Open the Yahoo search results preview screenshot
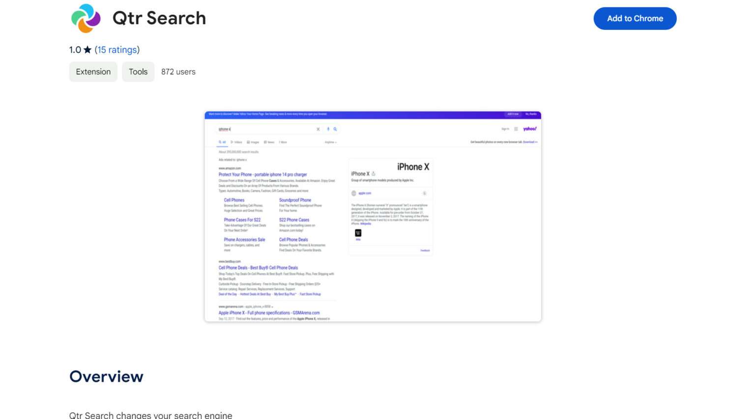This screenshot has width=755, height=419. tap(373, 217)
